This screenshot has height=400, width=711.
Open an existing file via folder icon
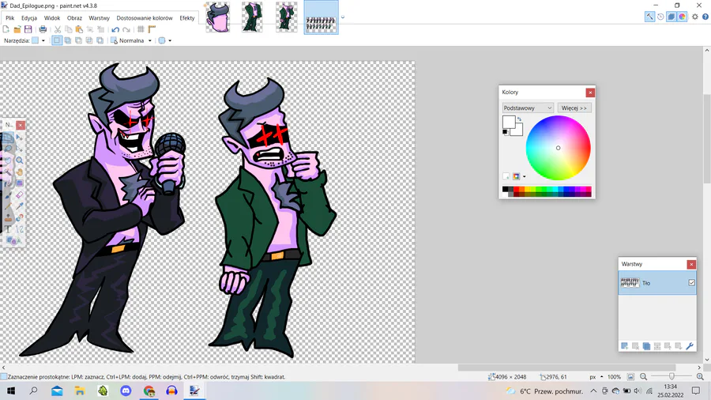coord(17,29)
